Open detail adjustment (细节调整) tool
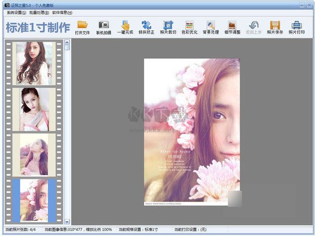The image size is (315, 236). (232, 25)
